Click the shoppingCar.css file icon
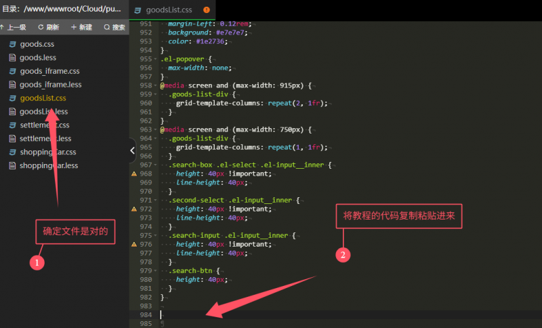The width and height of the screenshot is (542, 328). (x=12, y=152)
